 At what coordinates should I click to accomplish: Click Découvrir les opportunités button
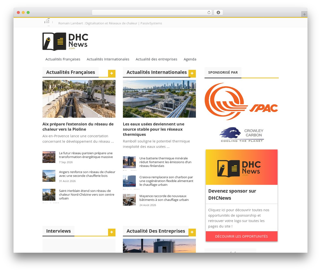click(242, 236)
